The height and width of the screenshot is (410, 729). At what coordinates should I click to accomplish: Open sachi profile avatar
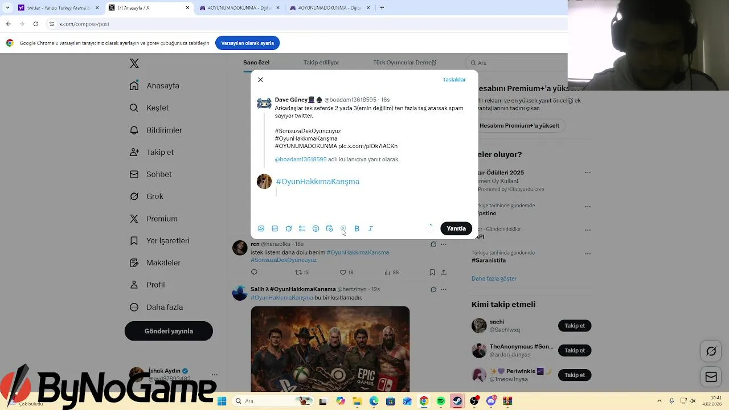(479, 326)
